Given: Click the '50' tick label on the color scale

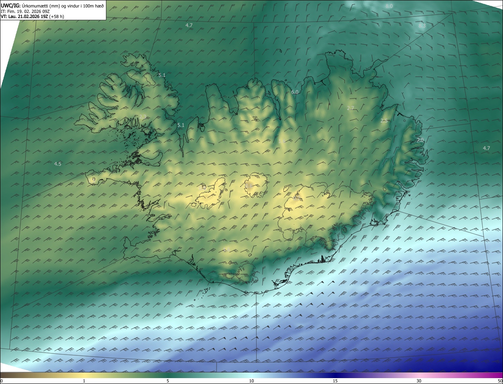Looking at the screenshot, I should [x=500, y=381].
